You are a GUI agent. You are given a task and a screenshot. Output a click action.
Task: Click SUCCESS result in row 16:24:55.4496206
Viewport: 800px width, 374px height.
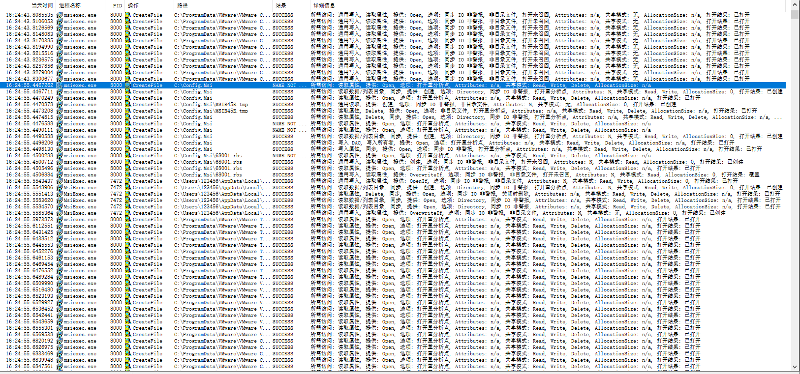tap(283, 143)
